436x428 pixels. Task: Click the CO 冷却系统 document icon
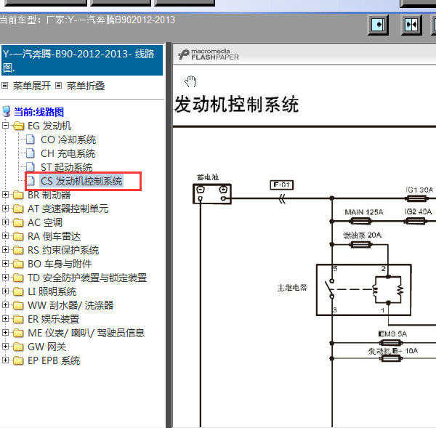click(31, 140)
